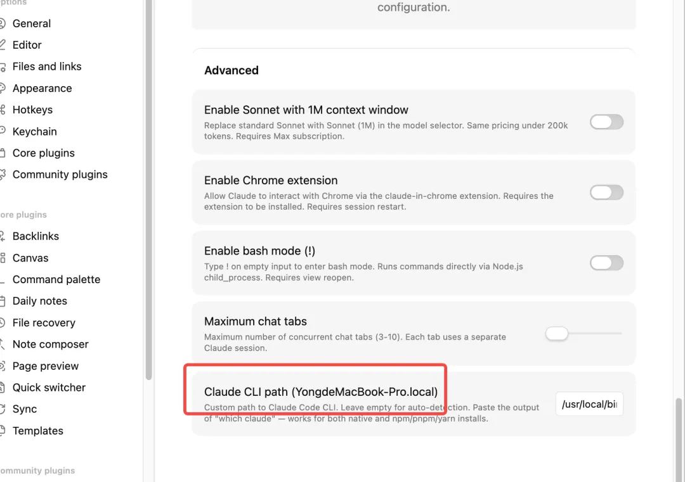Click the Community plugins puzzle icon
The height and width of the screenshot is (482, 685).
[x=2, y=174]
